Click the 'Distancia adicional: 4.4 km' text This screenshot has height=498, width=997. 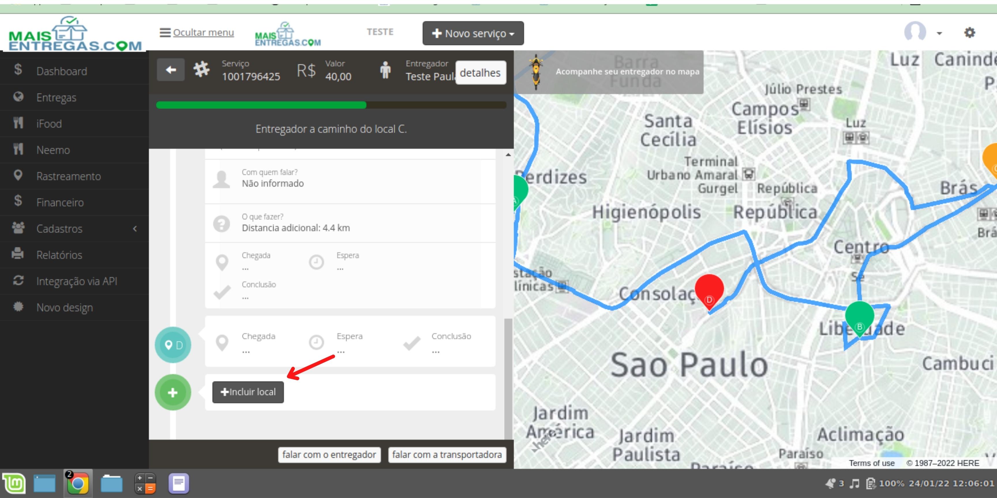click(296, 228)
